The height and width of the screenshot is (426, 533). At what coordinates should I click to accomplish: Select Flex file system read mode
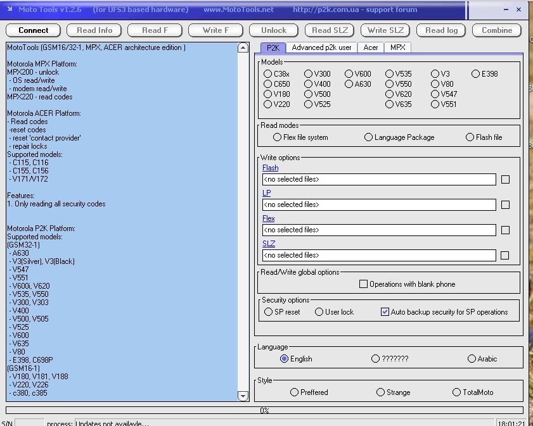pyautogui.click(x=278, y=137)
